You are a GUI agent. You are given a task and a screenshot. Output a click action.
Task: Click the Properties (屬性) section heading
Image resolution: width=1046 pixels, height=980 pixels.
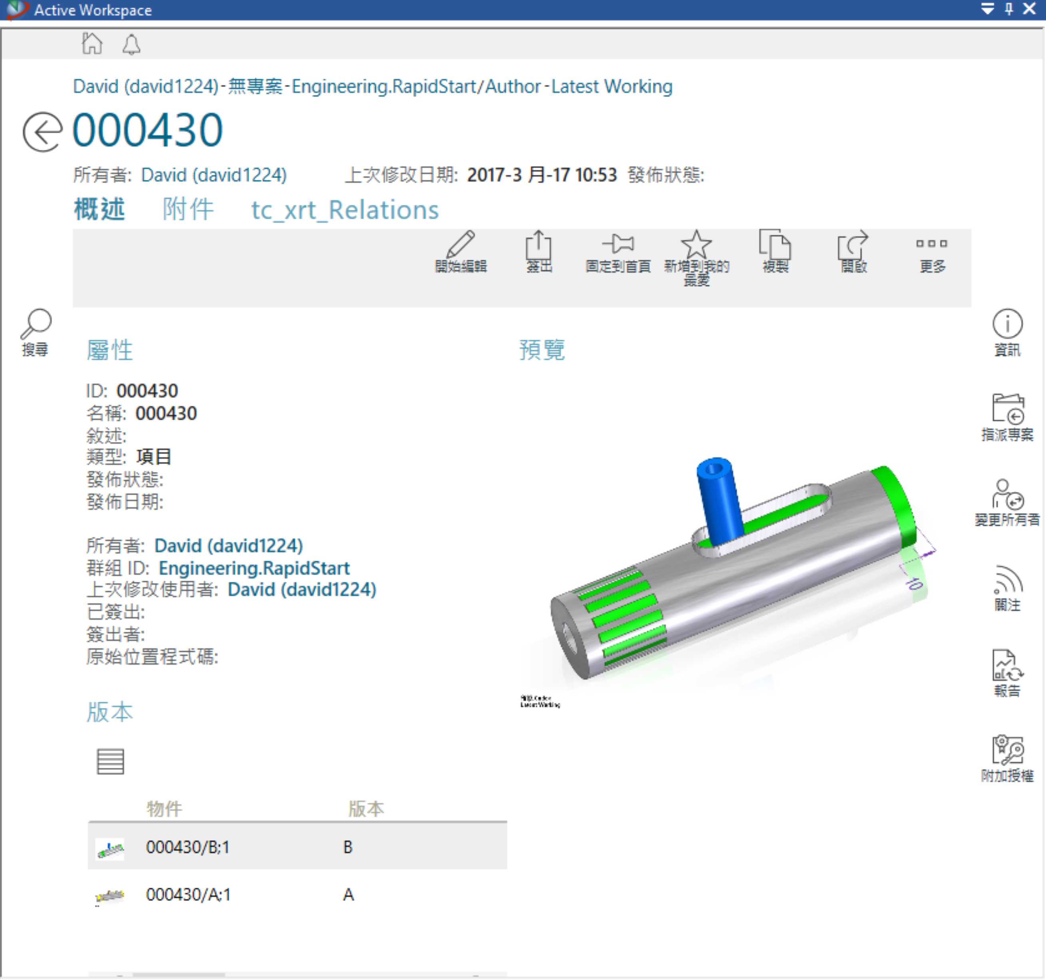click(109, 350)
